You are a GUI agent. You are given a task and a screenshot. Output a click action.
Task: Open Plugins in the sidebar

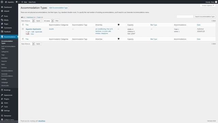[x=6, y=99]
